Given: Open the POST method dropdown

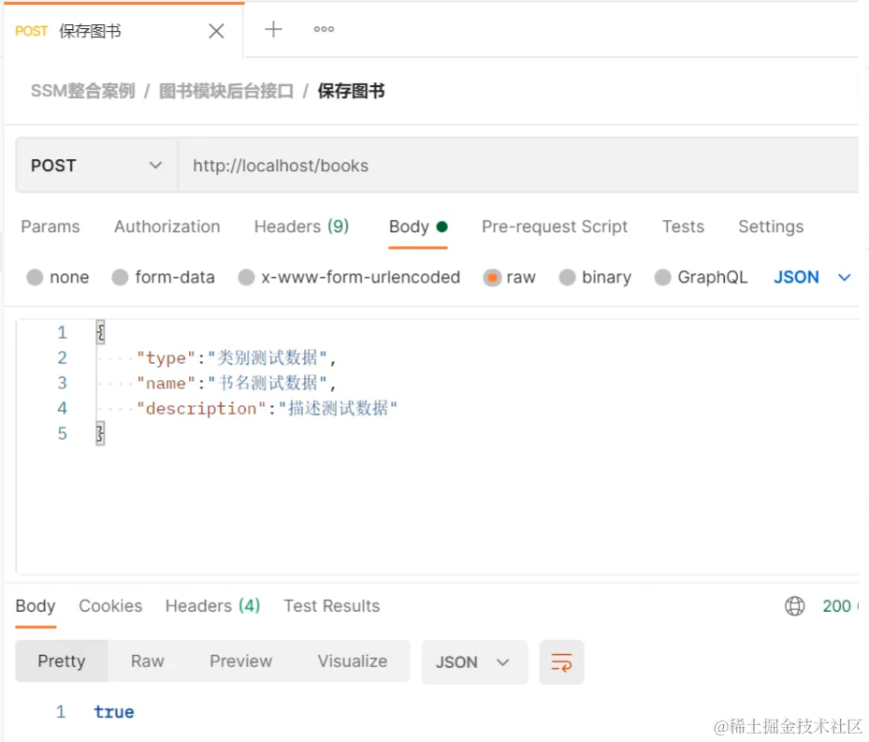Looking at the screenshot, I should coord(96,166).
